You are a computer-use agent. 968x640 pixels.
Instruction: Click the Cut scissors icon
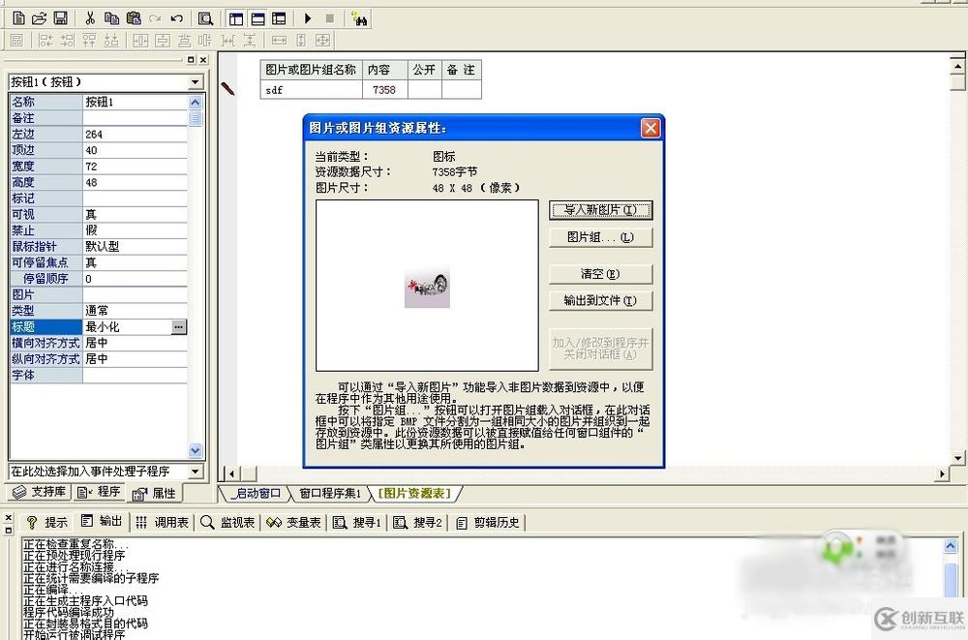[90, 18]
